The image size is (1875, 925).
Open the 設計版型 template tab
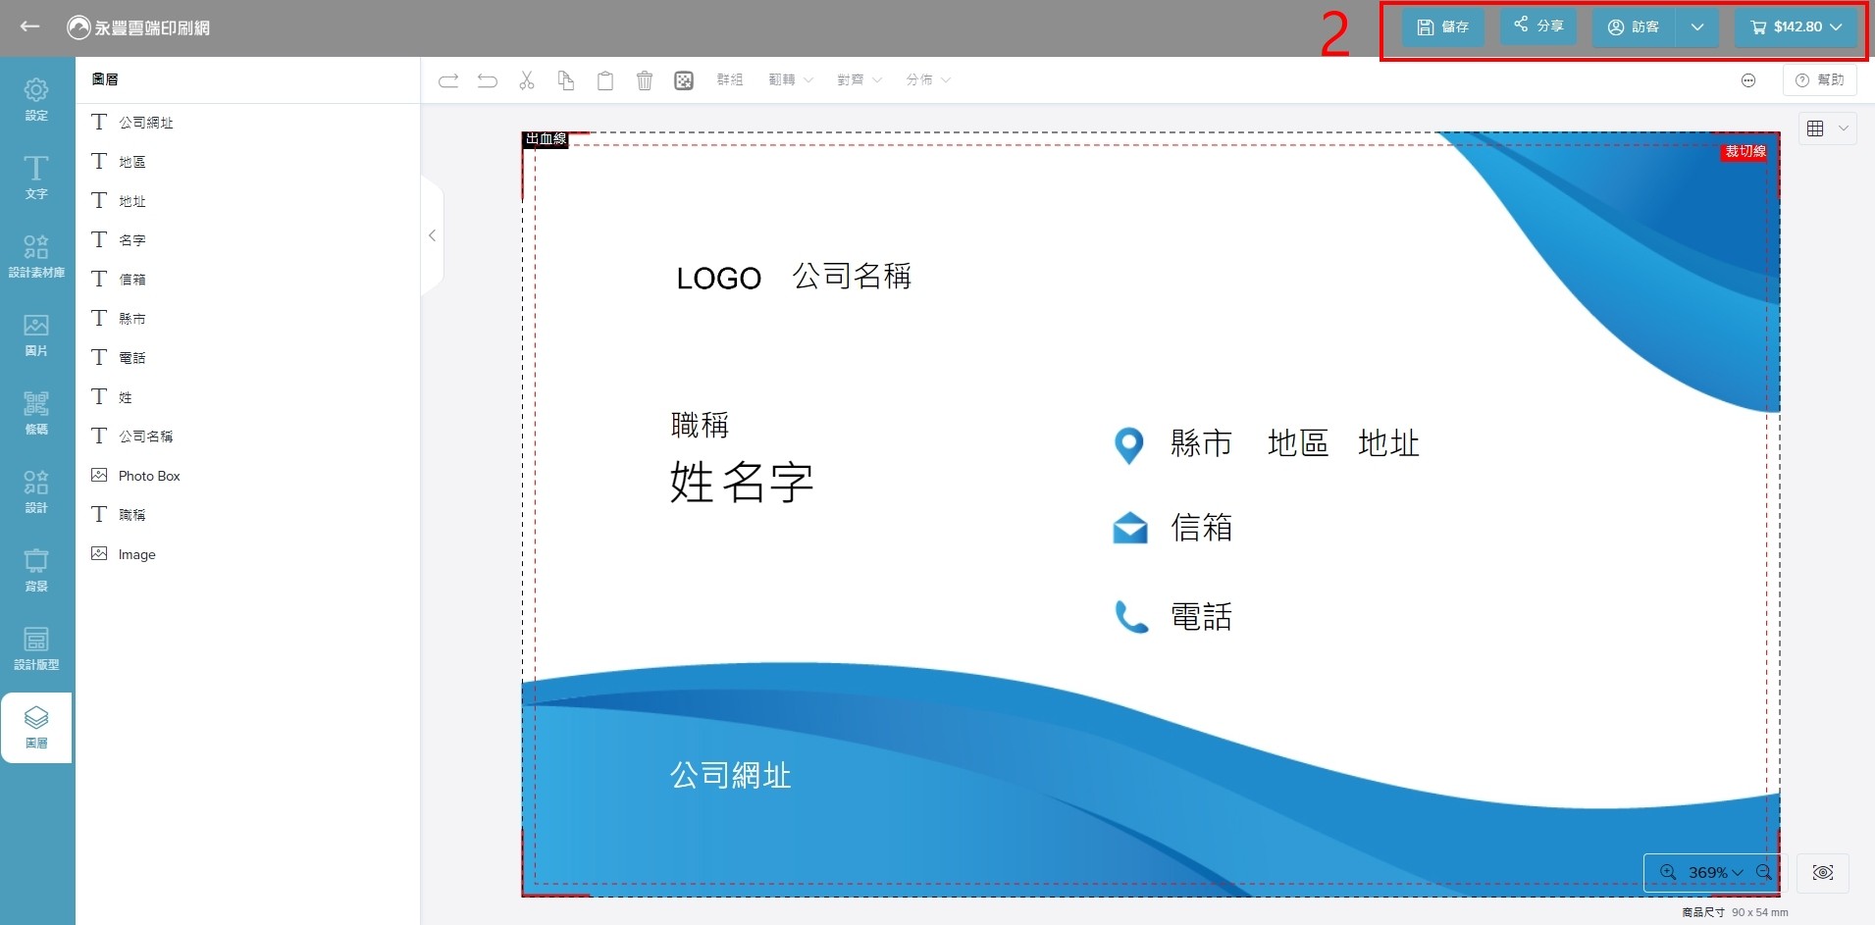click(x=36, y=648)
